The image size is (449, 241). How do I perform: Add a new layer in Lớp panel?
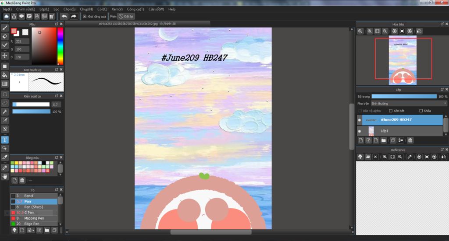tap(361, 140)
